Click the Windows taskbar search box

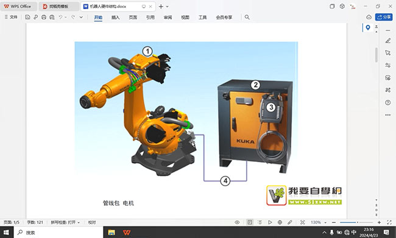tap(58, 233)
